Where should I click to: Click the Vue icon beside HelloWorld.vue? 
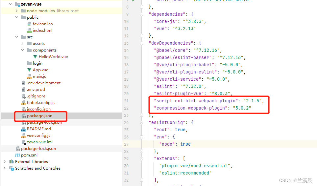35,57
